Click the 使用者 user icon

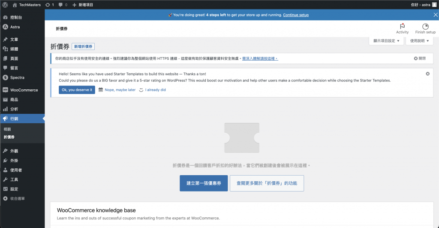[x=5, y=170]
